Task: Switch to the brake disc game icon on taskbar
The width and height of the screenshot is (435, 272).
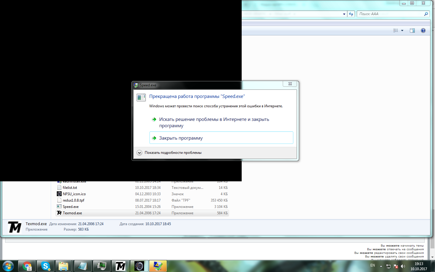Action: [x=139, y=266]
